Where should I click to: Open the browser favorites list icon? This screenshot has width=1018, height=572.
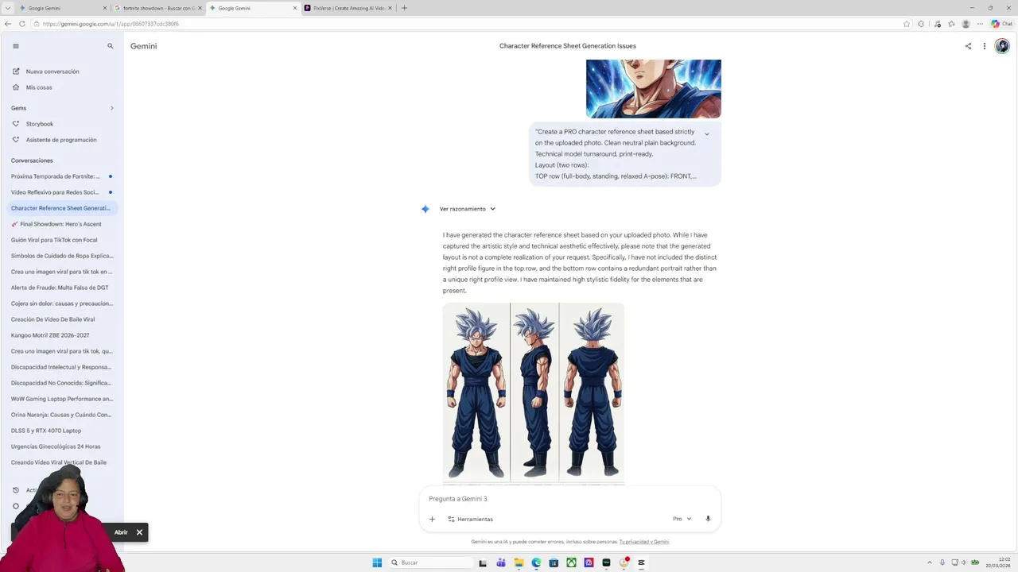pos(951,24)
